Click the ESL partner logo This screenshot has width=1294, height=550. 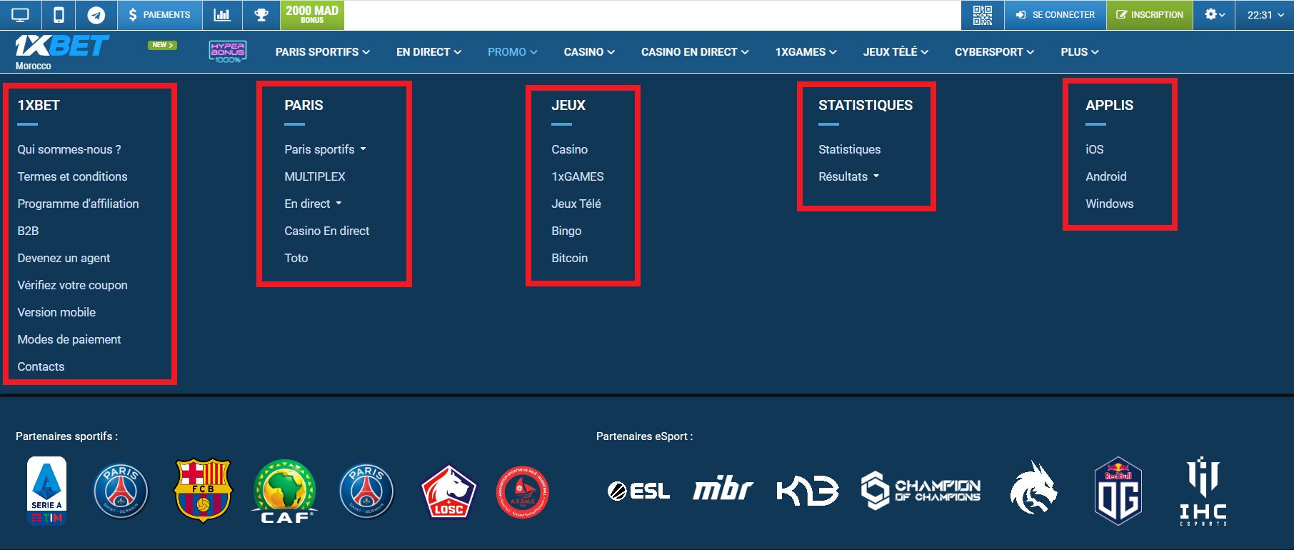pos(639,491)
